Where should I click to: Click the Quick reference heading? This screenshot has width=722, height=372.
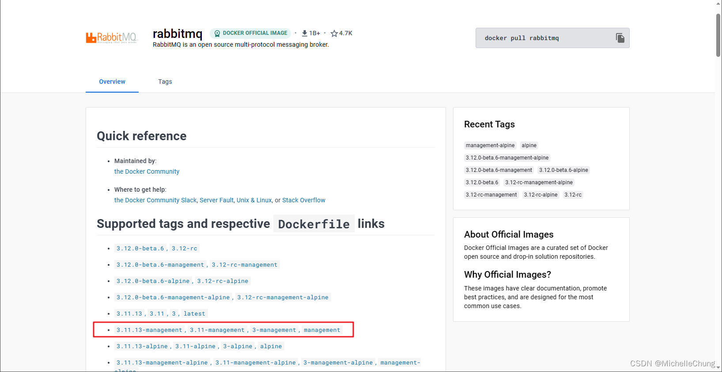141,136
